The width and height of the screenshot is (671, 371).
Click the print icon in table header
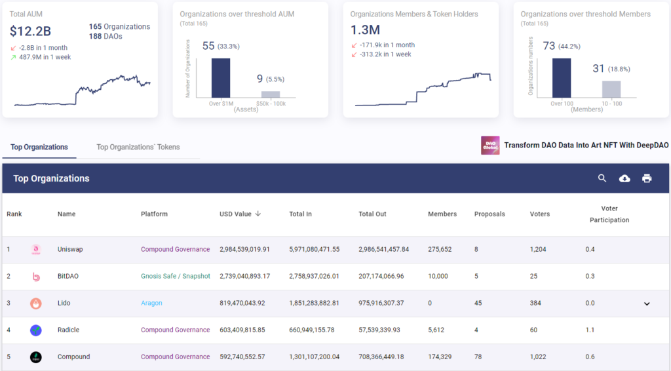tap(647, 178)
